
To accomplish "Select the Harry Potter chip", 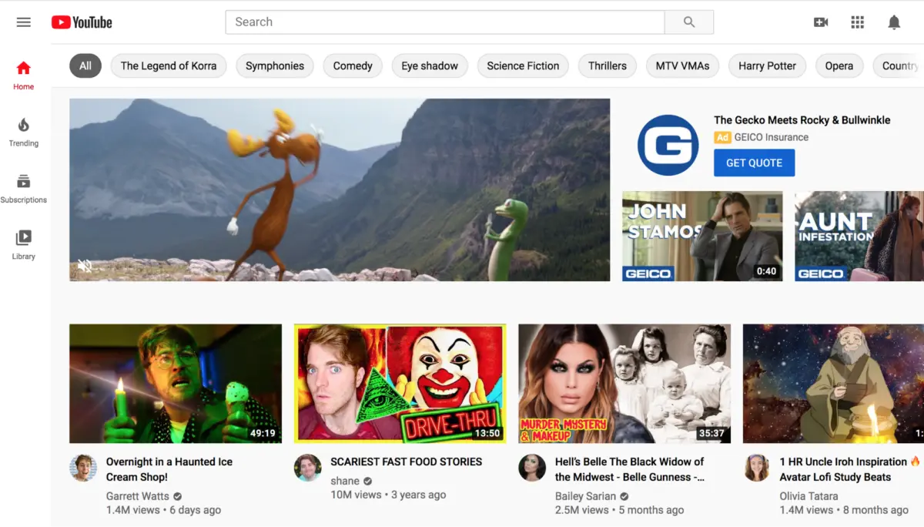I will coord(767,66).
